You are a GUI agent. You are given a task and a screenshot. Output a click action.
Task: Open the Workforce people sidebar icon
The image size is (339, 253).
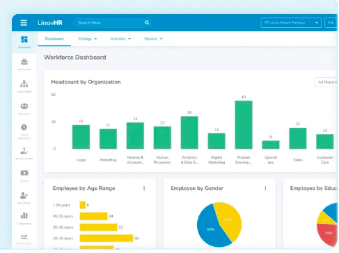pyautogui.click(x=24, y=108)
